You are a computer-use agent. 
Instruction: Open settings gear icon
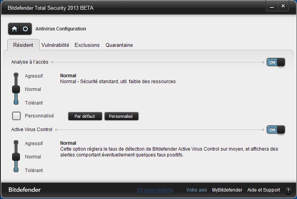(x=25, y=29)
